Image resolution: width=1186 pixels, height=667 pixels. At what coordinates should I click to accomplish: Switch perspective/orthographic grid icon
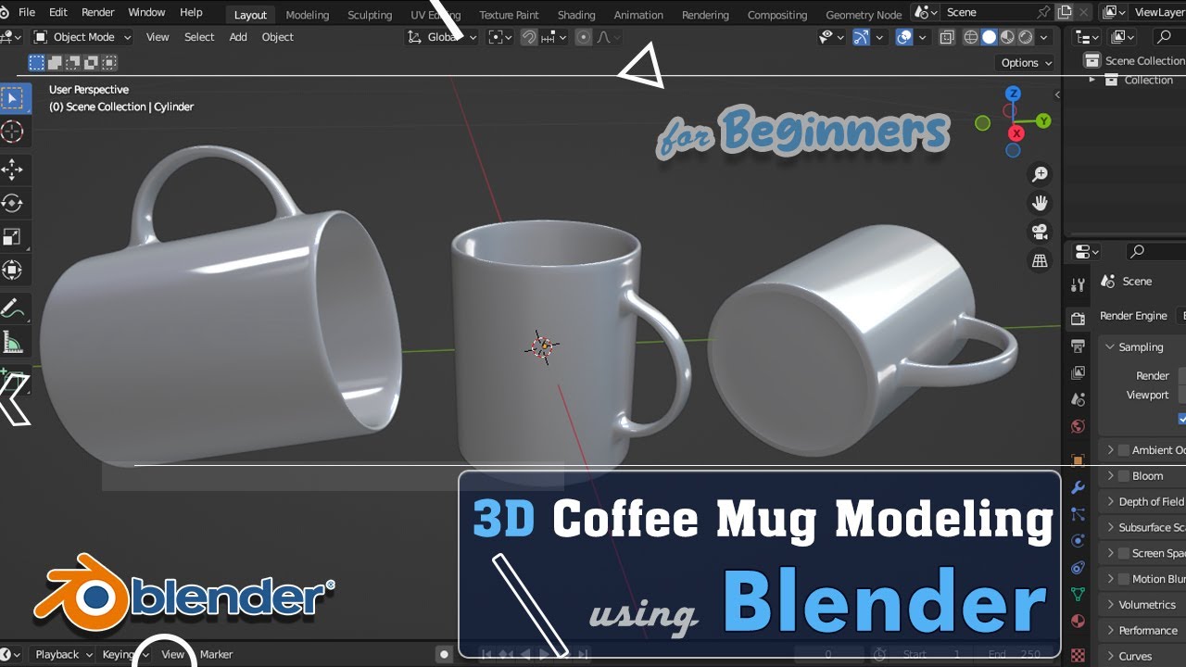click(1040, 261)
